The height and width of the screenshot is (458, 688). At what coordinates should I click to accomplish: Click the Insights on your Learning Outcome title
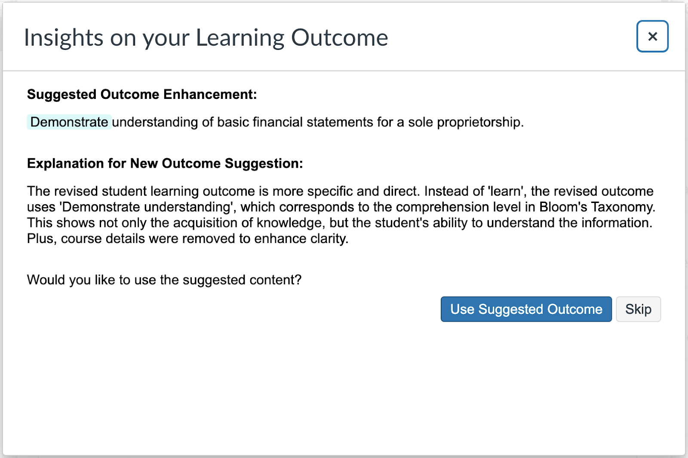206,38
